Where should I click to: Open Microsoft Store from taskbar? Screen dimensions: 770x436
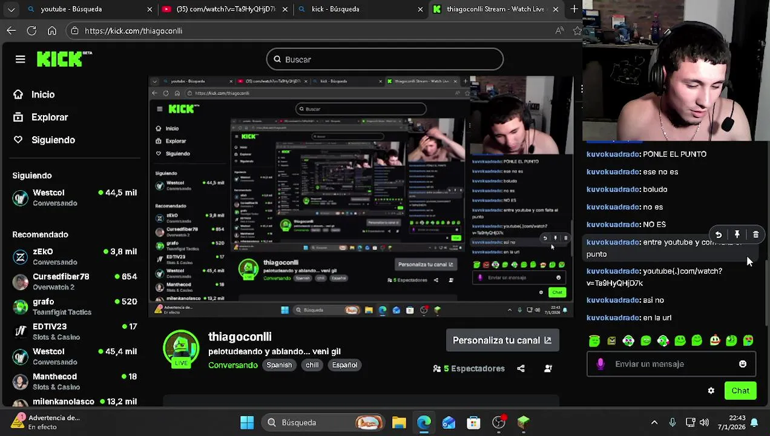coord(473,422)
